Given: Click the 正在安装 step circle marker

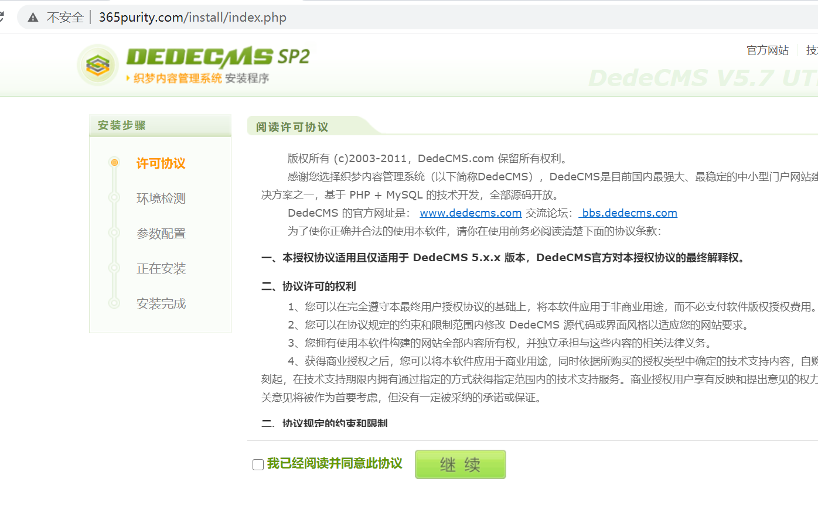Looking at the screenshot, I should (x=114, y=268).
